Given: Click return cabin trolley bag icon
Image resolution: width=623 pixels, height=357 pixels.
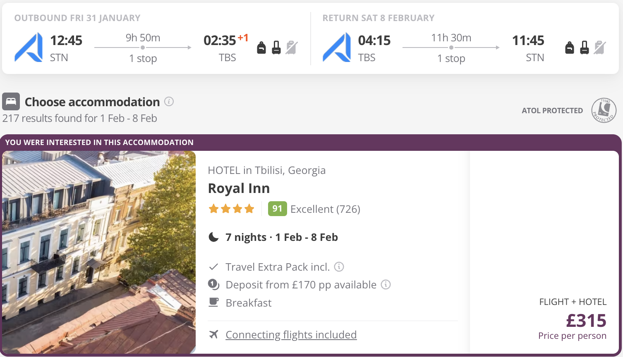Looking at the screenshot, I should pyautogui.click(x=585, y=48).
